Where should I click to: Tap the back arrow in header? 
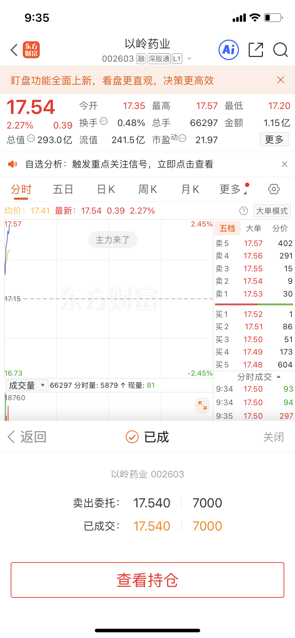coord(14,50)
